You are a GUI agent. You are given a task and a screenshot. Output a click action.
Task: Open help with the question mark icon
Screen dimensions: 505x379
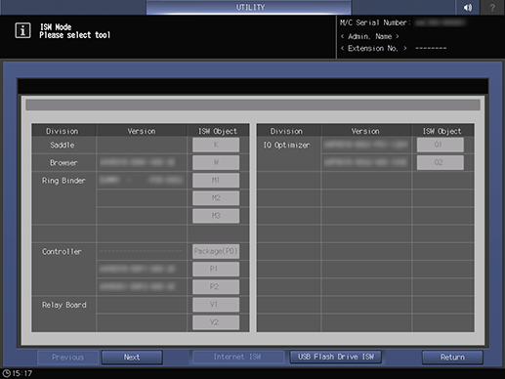click(x=492, y=7)
